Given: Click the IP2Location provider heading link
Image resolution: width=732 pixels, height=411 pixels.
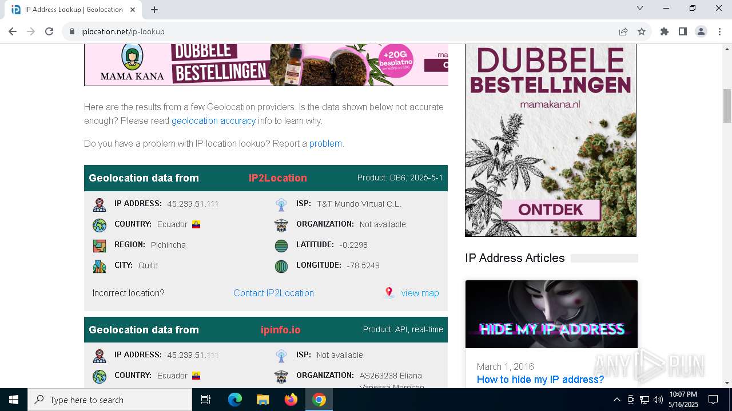Looking at the screenshot, I should [x=277, y=178].
